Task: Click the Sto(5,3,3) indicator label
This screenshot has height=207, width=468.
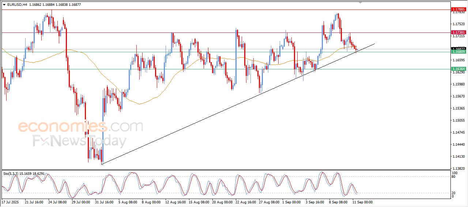Action: coord(24,174)
